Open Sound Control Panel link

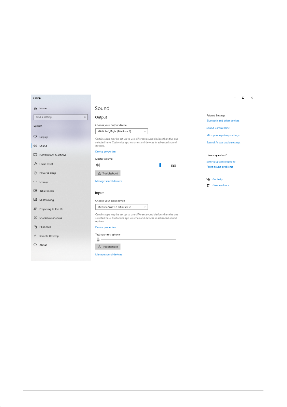218,128
